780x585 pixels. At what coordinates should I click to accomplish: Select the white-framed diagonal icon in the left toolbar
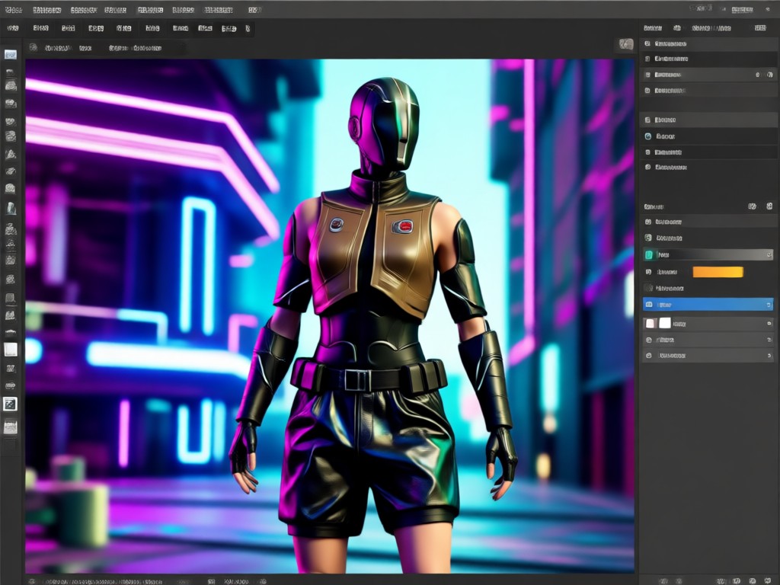tap(10, 404)
